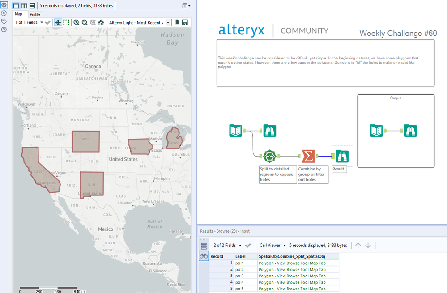Click the Alteryx Community logo

coord(273,30)
